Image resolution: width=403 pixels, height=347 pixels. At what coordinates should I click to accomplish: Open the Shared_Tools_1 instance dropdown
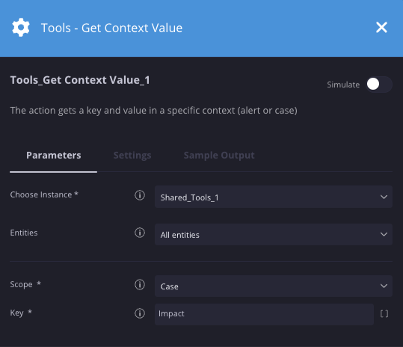[x=274, y=197]
